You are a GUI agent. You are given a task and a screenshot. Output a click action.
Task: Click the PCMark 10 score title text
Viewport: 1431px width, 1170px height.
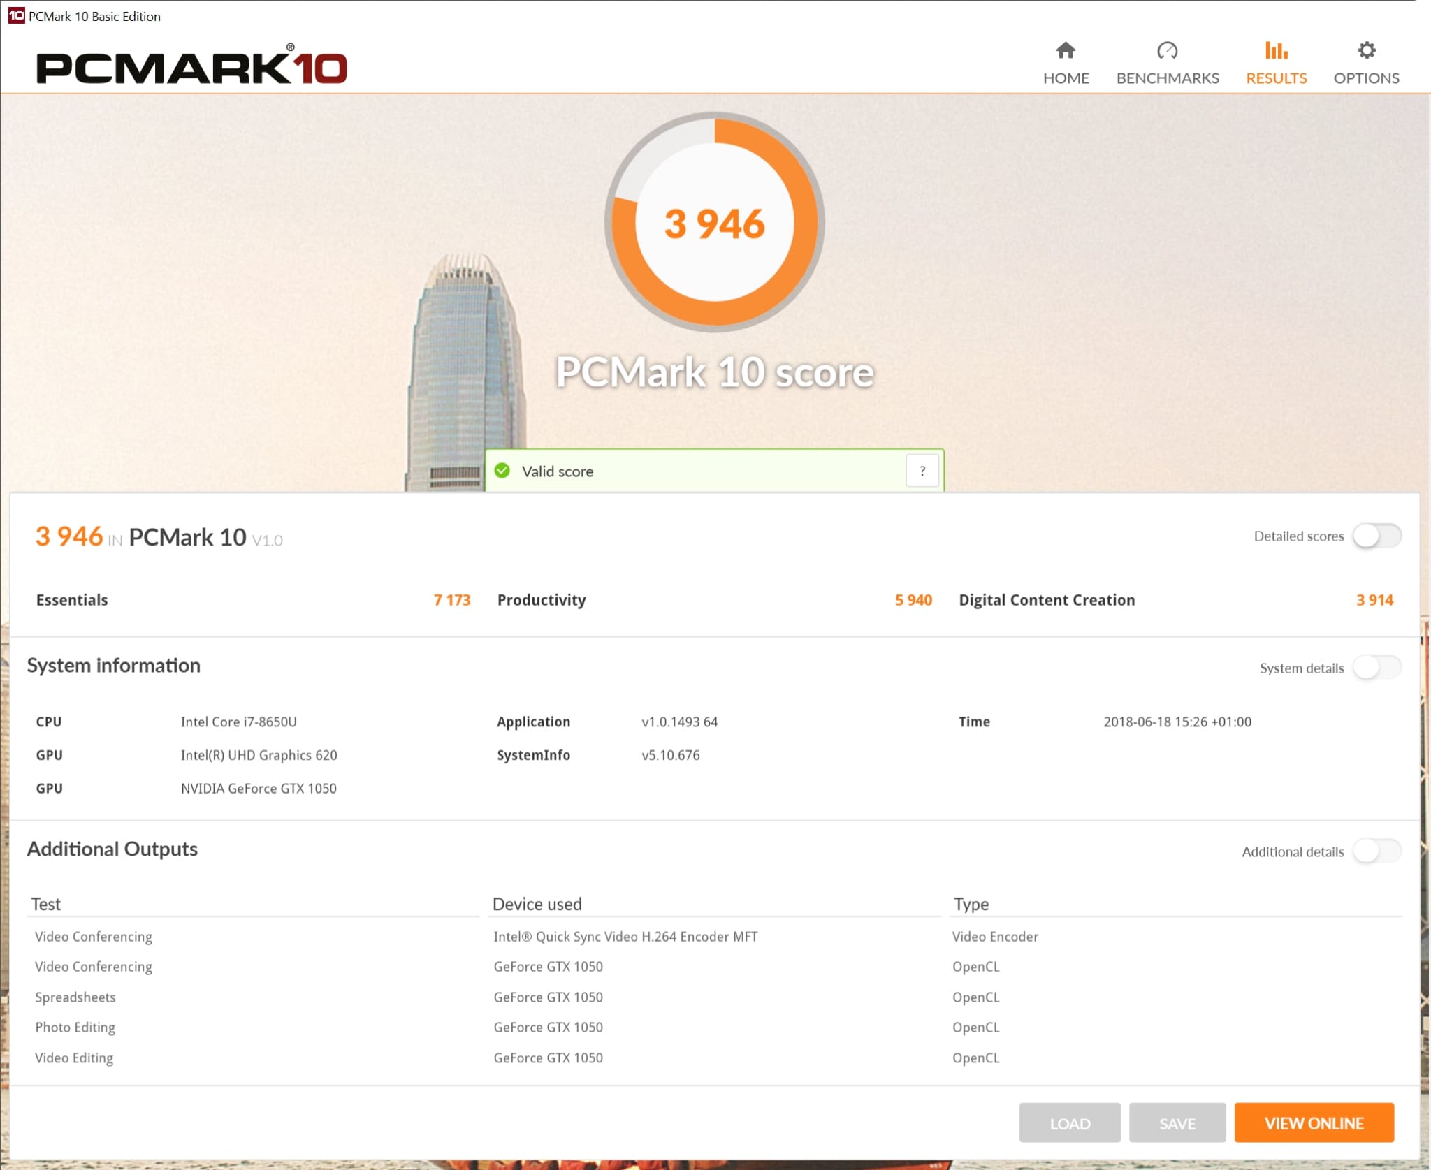(714, 372)
